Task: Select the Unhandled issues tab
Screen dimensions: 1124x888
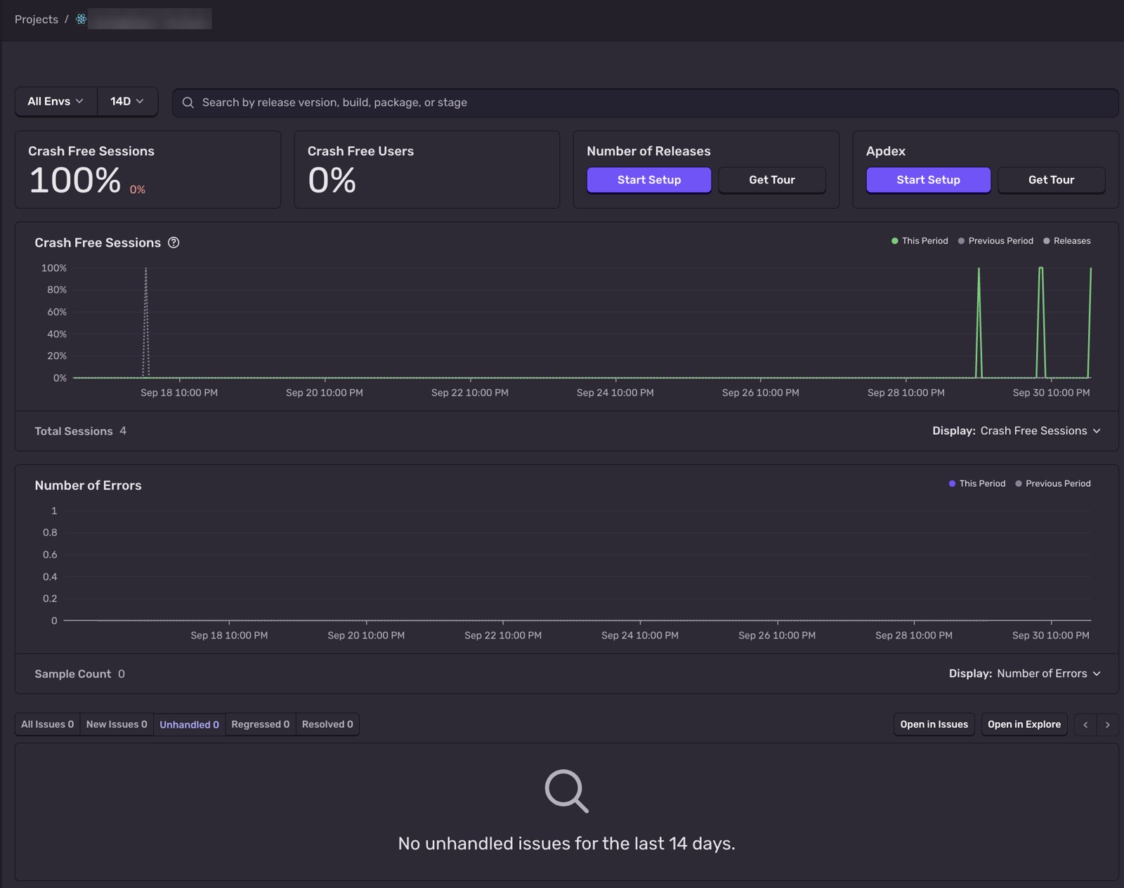Action: 189,724
